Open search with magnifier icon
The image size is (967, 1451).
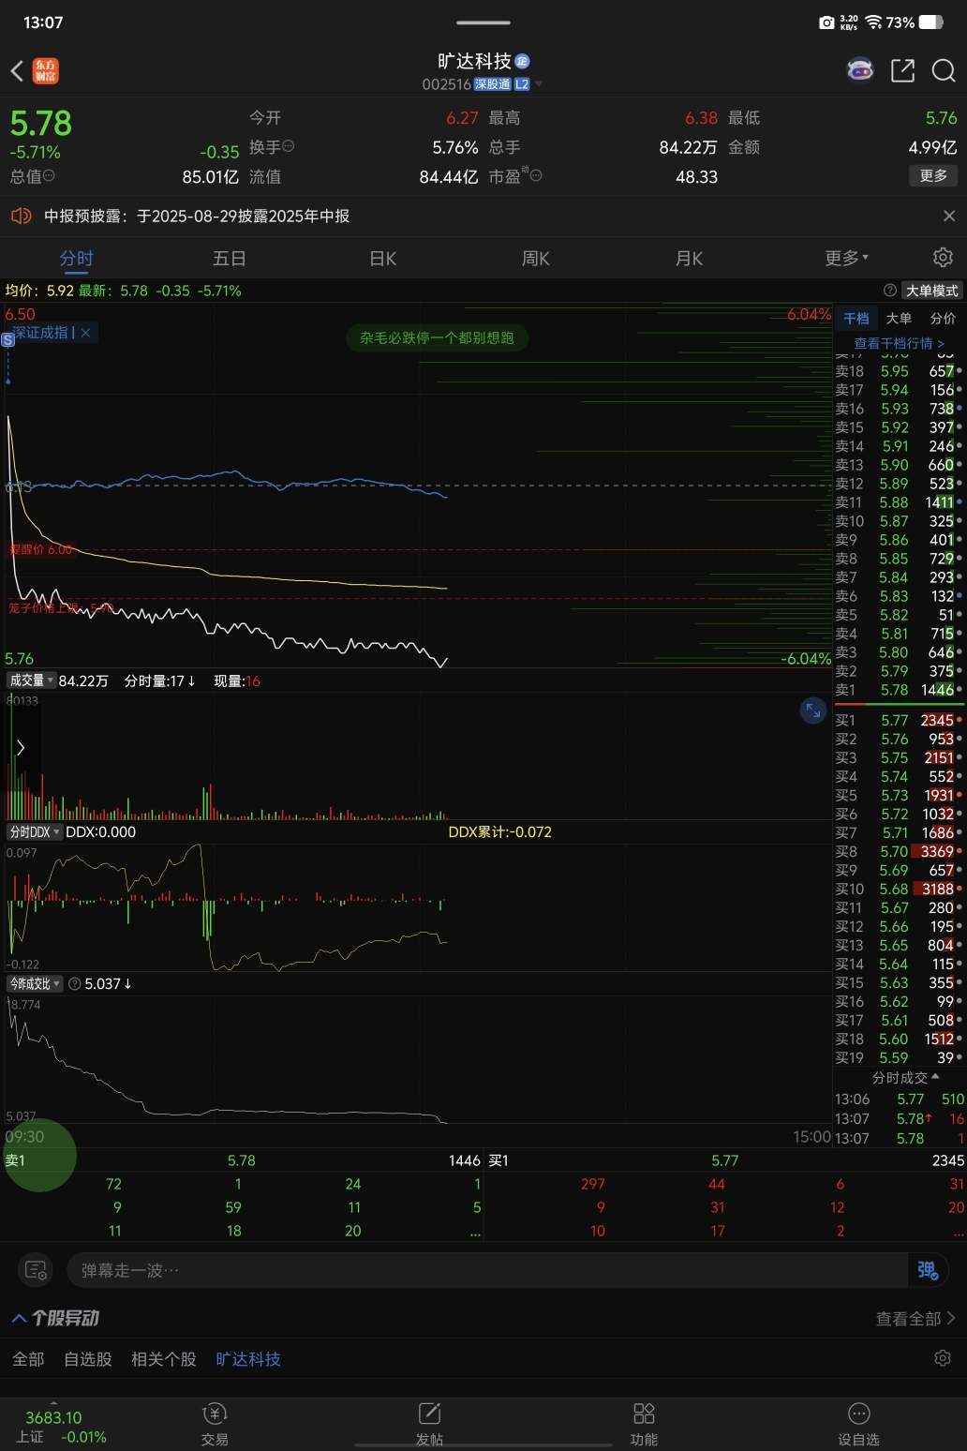coord(944,70)
